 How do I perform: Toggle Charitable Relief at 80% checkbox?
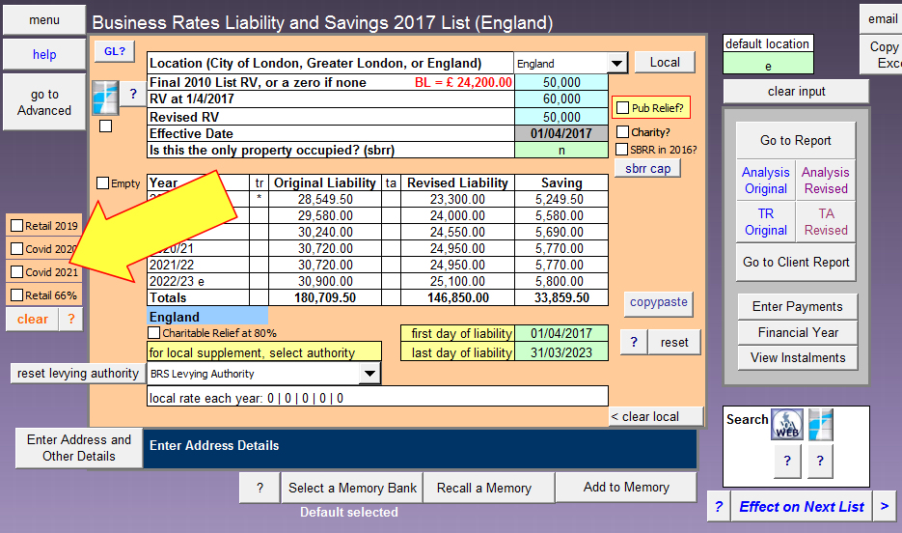coord(154,333)
